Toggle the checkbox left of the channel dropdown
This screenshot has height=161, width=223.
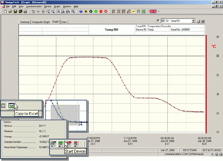click(158, 20)
